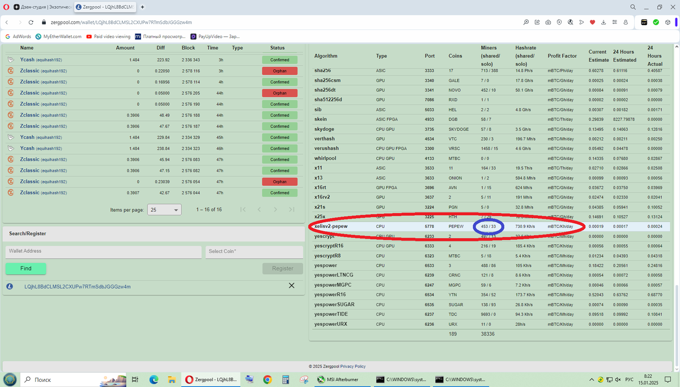Jump to last page of blocks table
The height and width of the screenshot is (387, 680).
point(291,210)
